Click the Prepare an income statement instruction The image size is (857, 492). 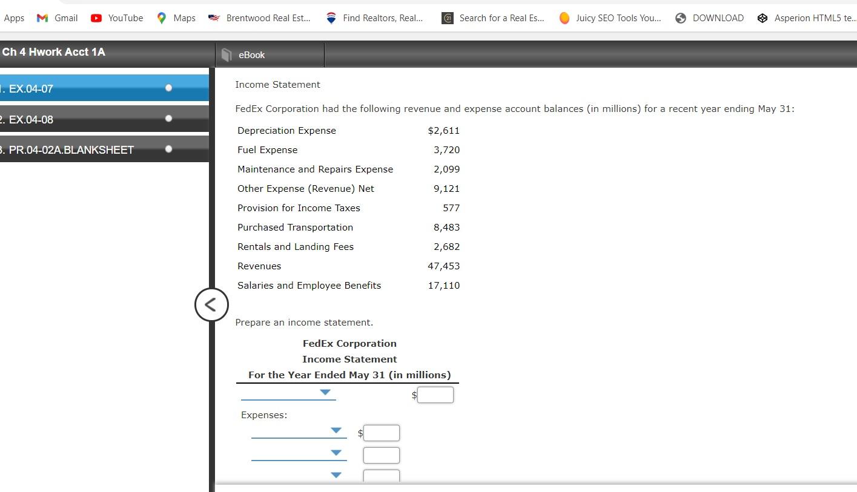304,323
